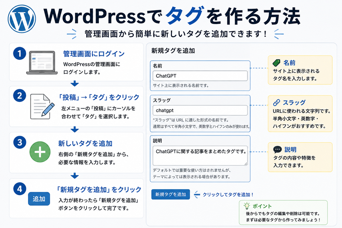342x228 pixels.
Task: Click the speech bubble icon beside 説明
Action: 277,150
